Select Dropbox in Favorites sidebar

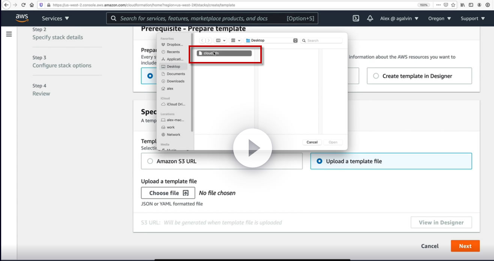tap(173, 45)
